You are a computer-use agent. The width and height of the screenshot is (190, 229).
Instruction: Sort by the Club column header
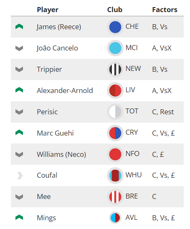[x=115, y=10]
